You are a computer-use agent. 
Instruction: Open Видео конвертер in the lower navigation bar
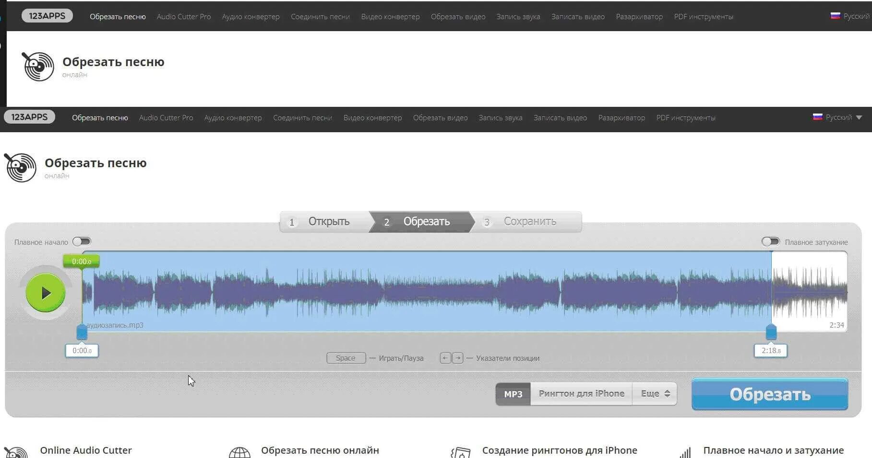[373, 117]
